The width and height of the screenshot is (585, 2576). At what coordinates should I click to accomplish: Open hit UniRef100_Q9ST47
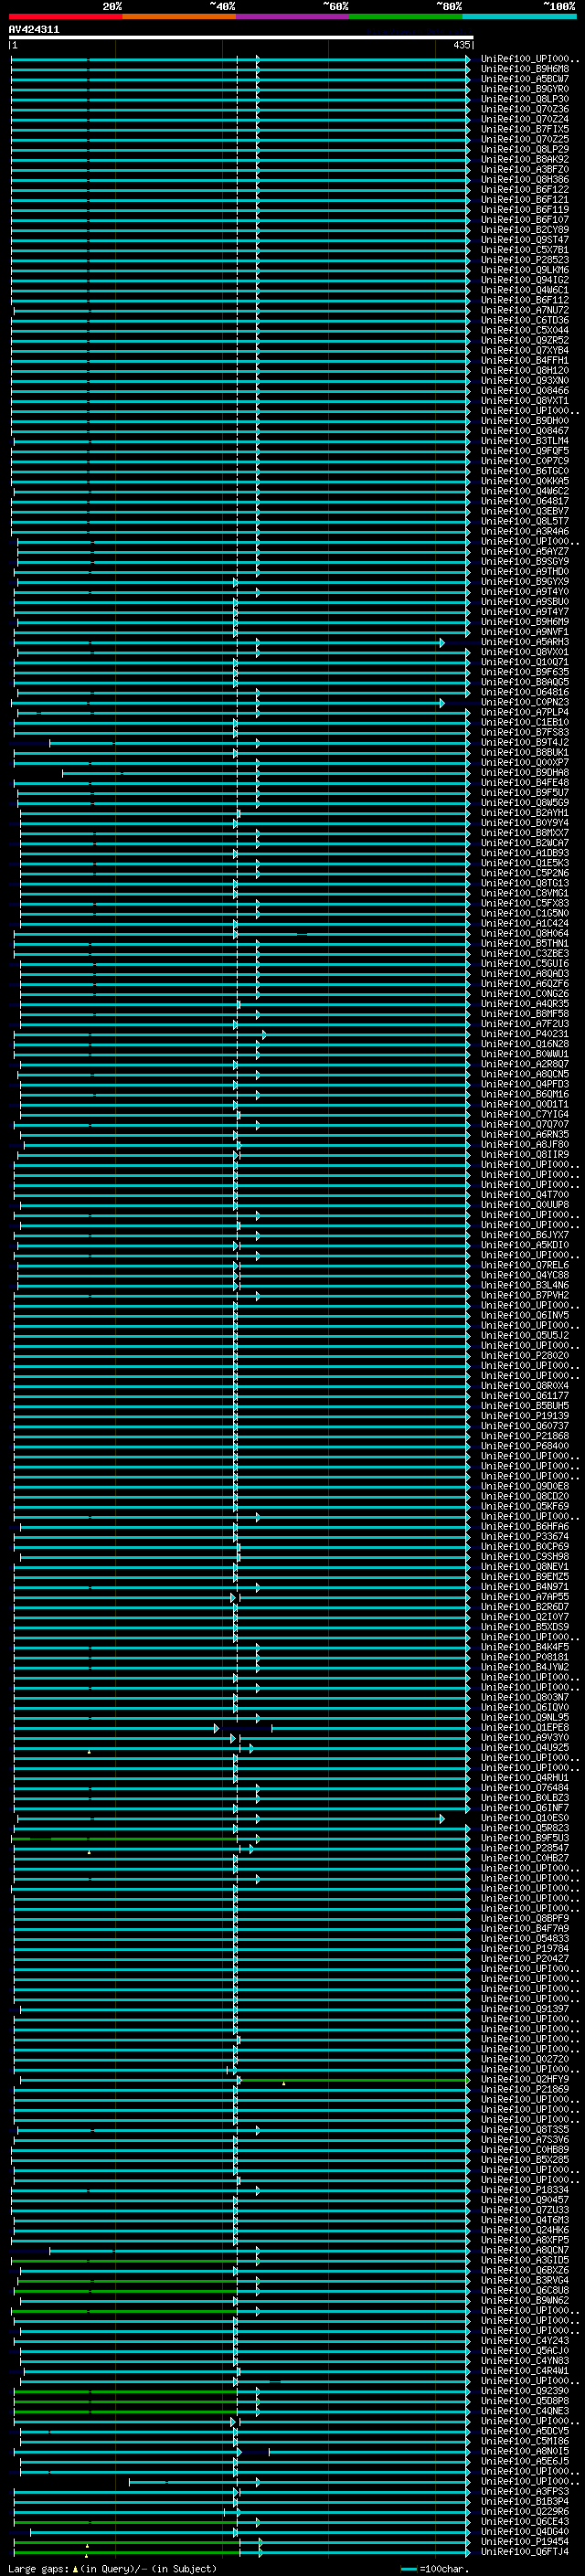[525, 240]
